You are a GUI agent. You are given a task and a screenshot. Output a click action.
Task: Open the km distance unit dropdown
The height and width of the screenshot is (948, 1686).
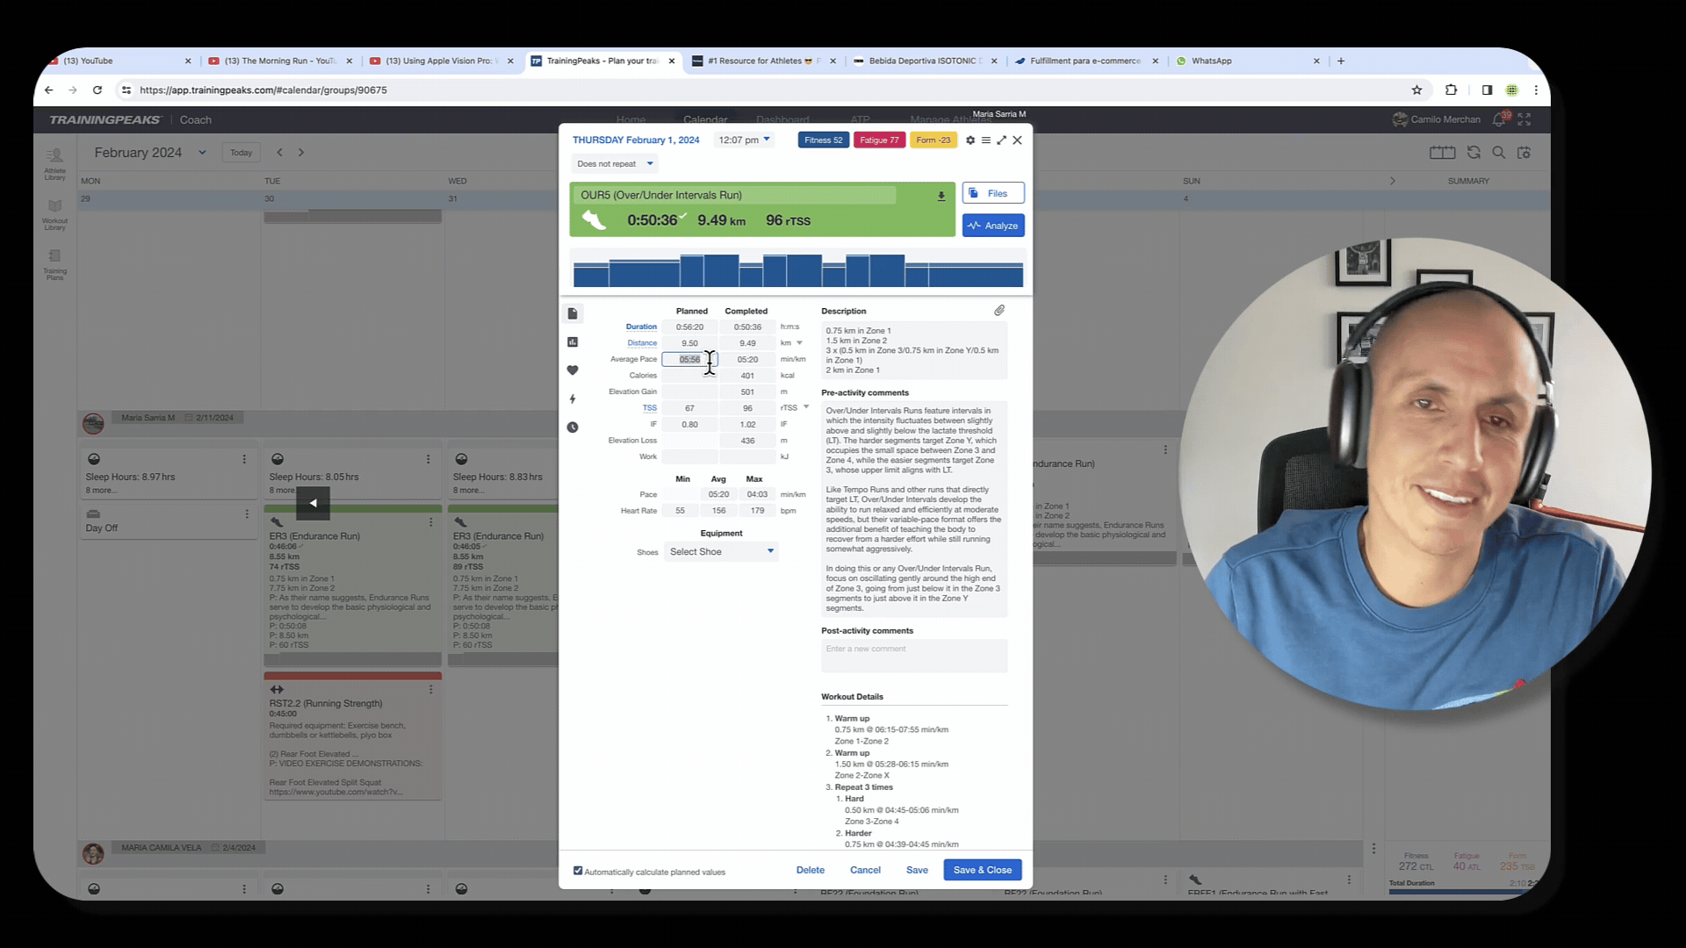[x=799, y=343]
